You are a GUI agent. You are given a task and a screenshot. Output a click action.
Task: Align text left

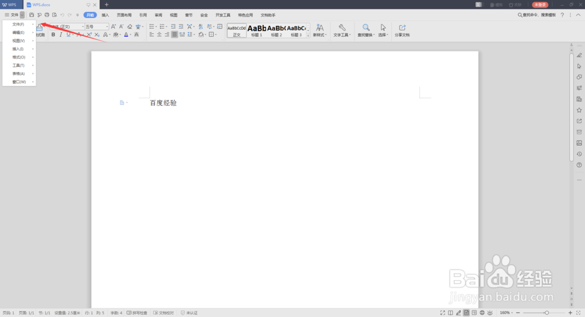(x=152, y=35)
